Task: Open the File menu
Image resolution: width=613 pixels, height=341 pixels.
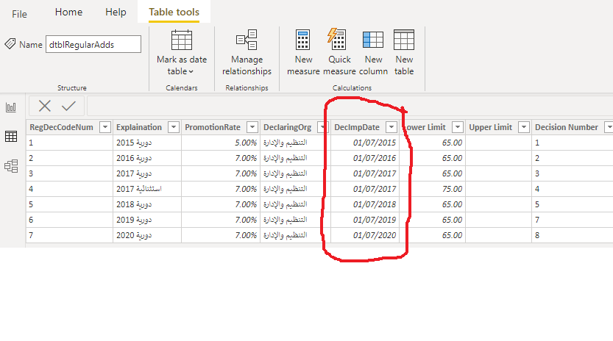Action: click(19, 14)
